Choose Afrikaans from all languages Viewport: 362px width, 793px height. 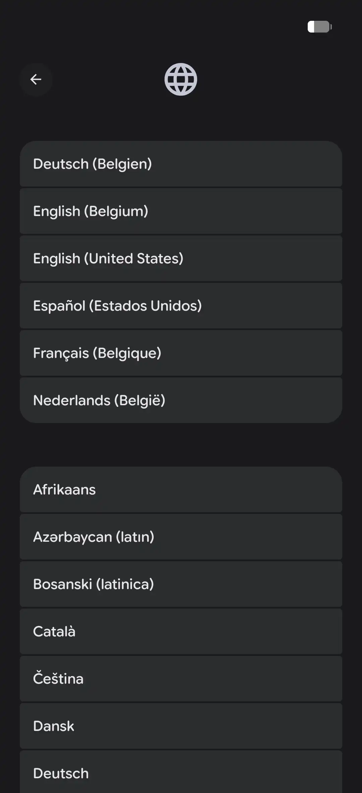point(181,490)
